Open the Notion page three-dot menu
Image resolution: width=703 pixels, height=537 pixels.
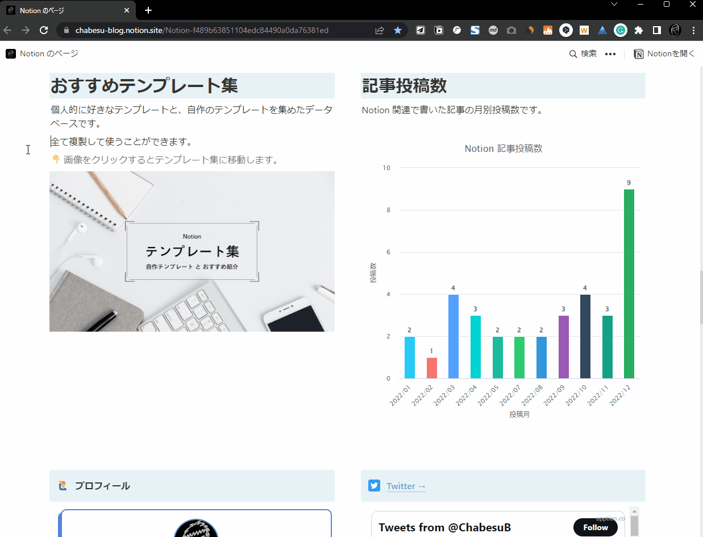pos(610,54)
